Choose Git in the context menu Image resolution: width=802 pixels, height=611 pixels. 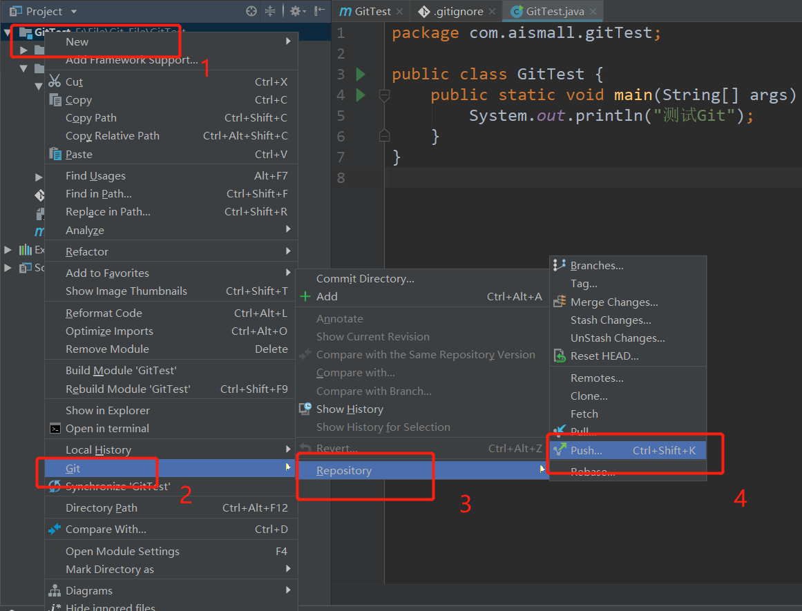pos(171,468)
